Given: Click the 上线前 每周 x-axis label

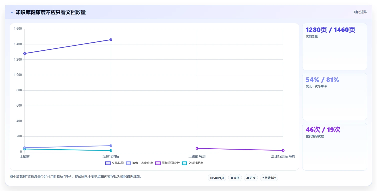Looking at the screenshot, I should [197, 156].
